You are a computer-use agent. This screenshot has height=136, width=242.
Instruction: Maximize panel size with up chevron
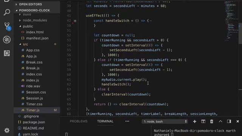tap(220, 122)
